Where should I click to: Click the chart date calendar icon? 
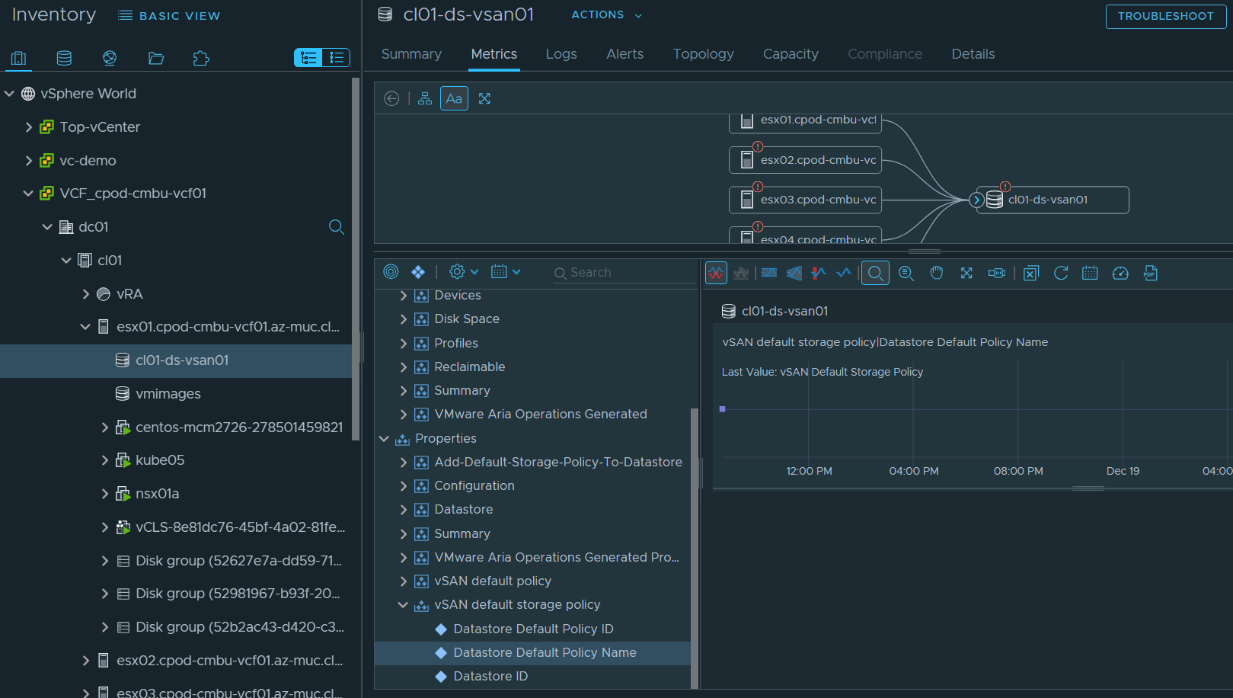point(1090,273)
